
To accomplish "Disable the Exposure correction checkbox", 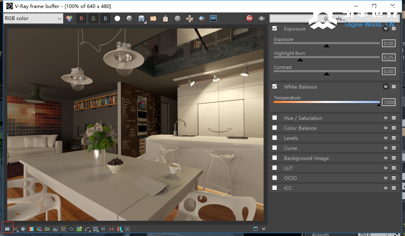I will click(x=275, y=28).
